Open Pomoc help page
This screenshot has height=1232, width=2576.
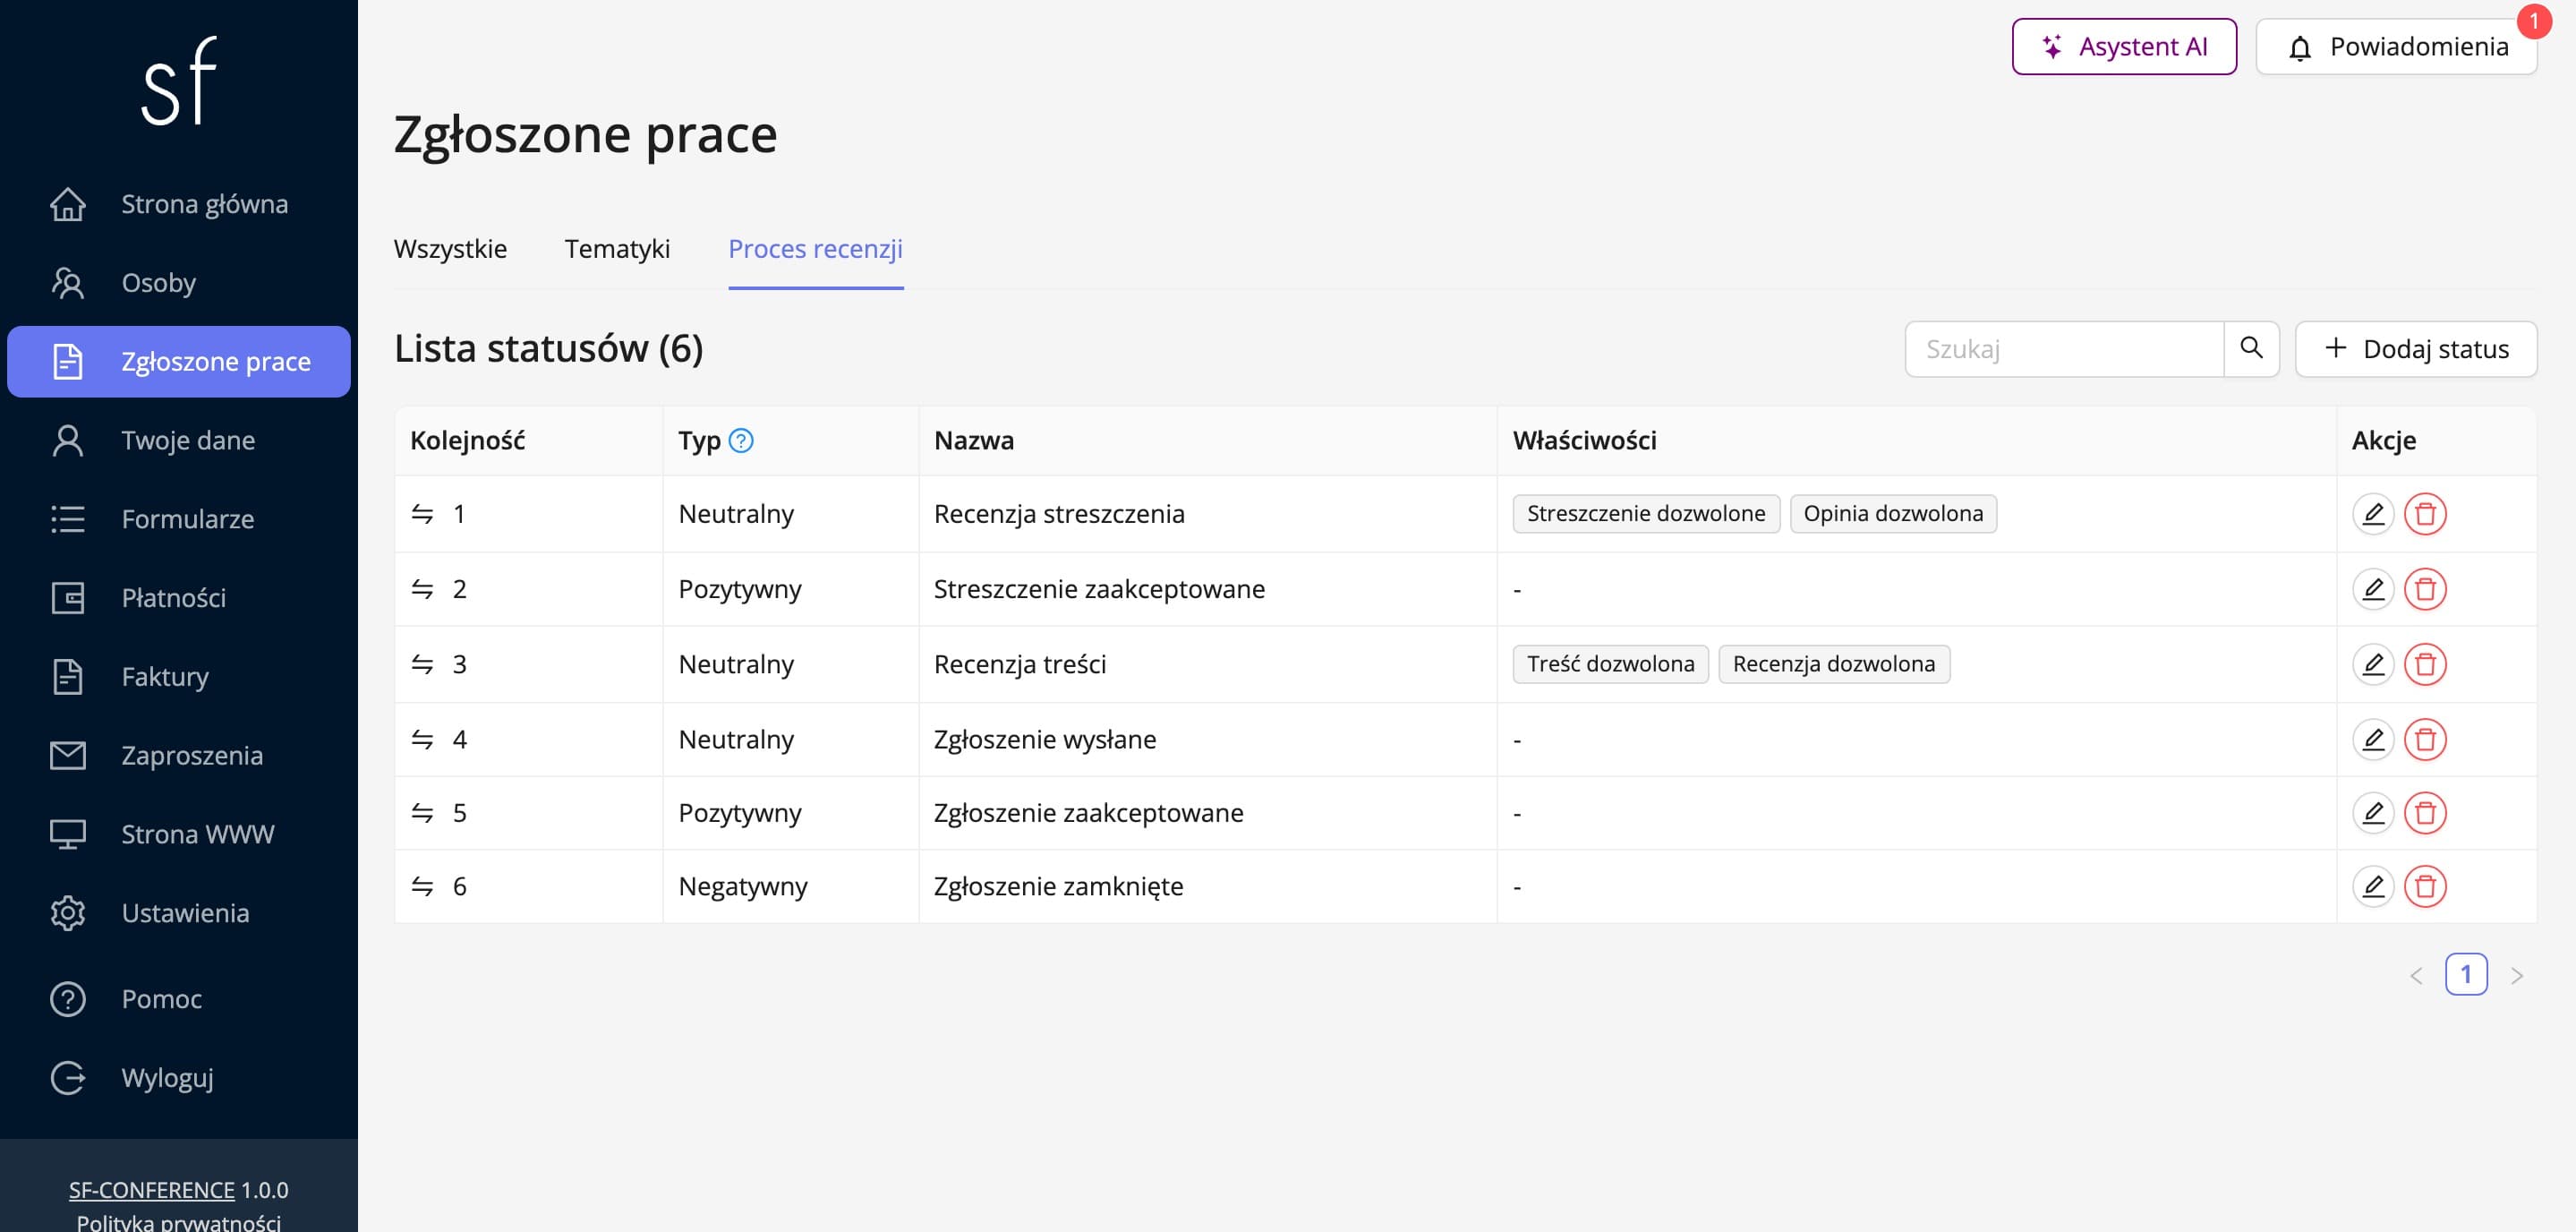click(x=179, y=999)
